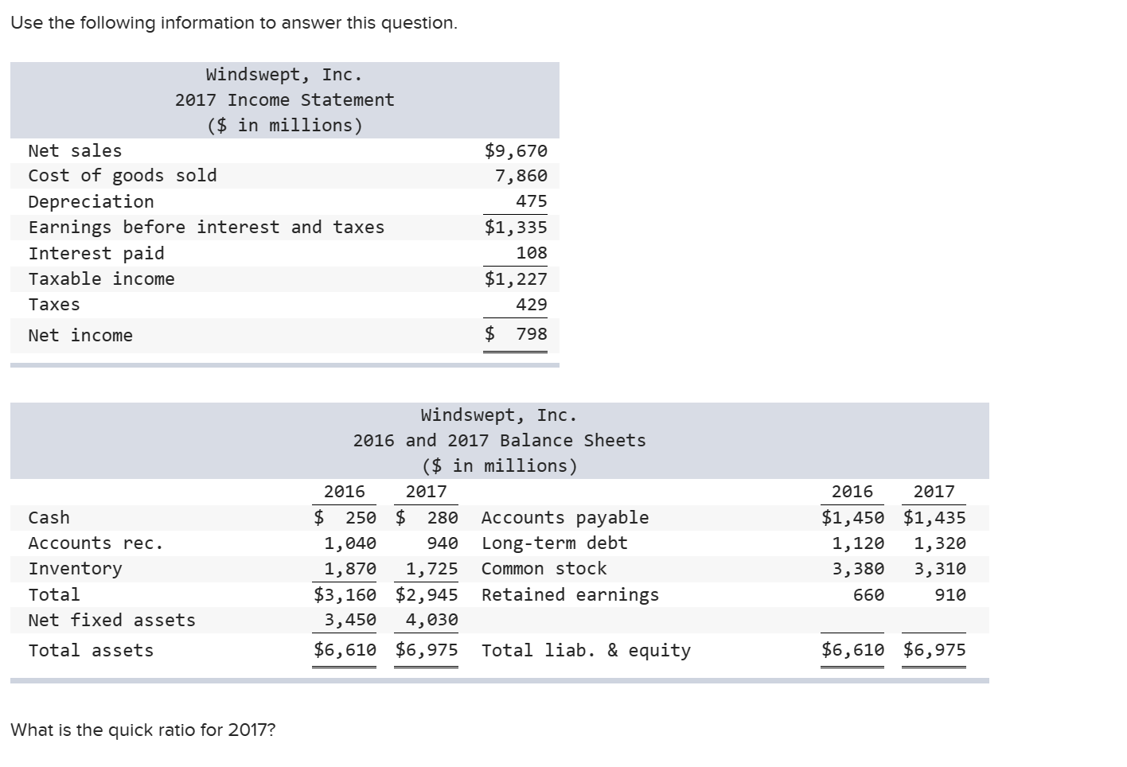Click the Inventory row label
The width and height of the screenshot is (1127, 767).
75,569
